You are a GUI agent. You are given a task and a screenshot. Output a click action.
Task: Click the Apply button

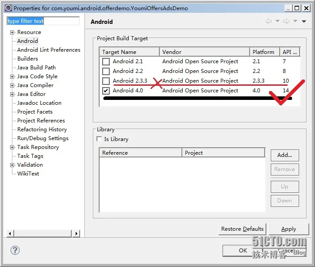tap(289, 229)
